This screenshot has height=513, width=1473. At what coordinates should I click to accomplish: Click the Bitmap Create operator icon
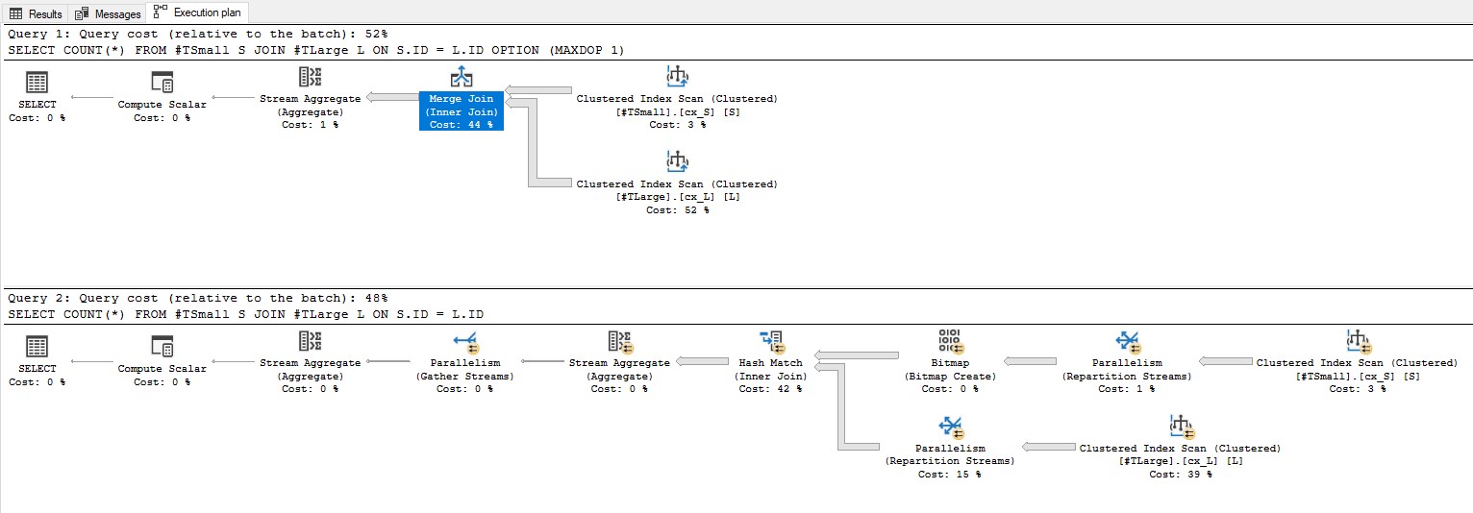[949, 342]
